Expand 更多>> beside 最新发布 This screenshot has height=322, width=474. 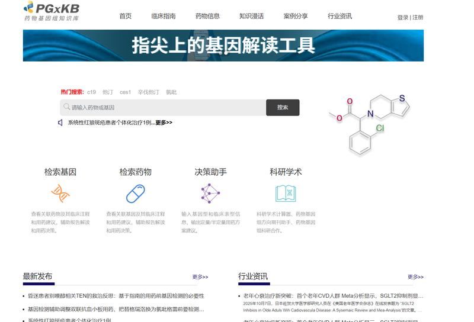pos(200,277)
